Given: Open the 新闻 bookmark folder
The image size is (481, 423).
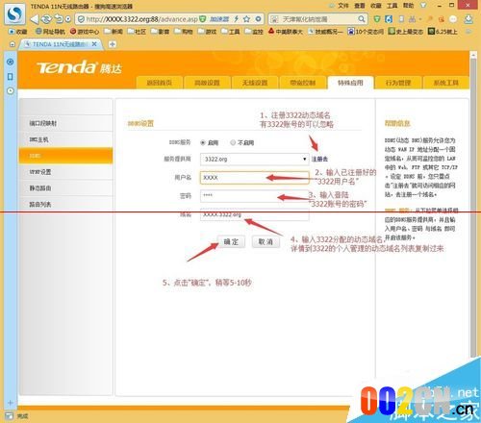Looking at the screenshot, I should (114, 32).
